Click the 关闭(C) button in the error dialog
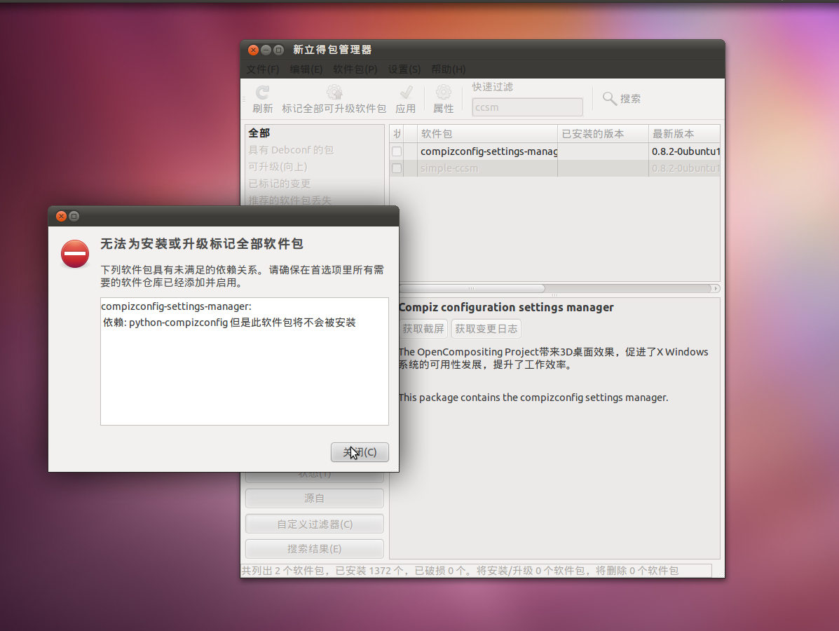Screen dimensions: 839x631 click(360, 452)
